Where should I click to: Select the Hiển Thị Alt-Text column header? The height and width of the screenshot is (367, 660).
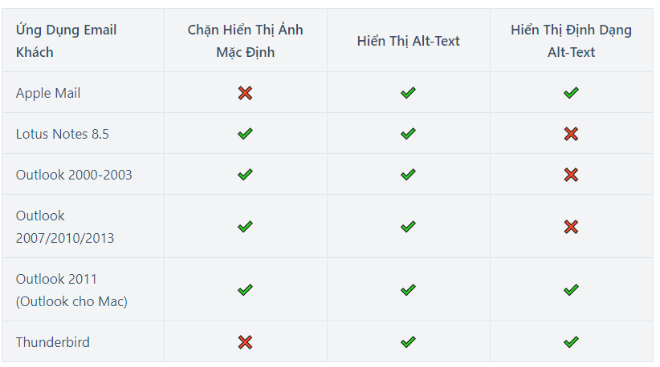409,41
